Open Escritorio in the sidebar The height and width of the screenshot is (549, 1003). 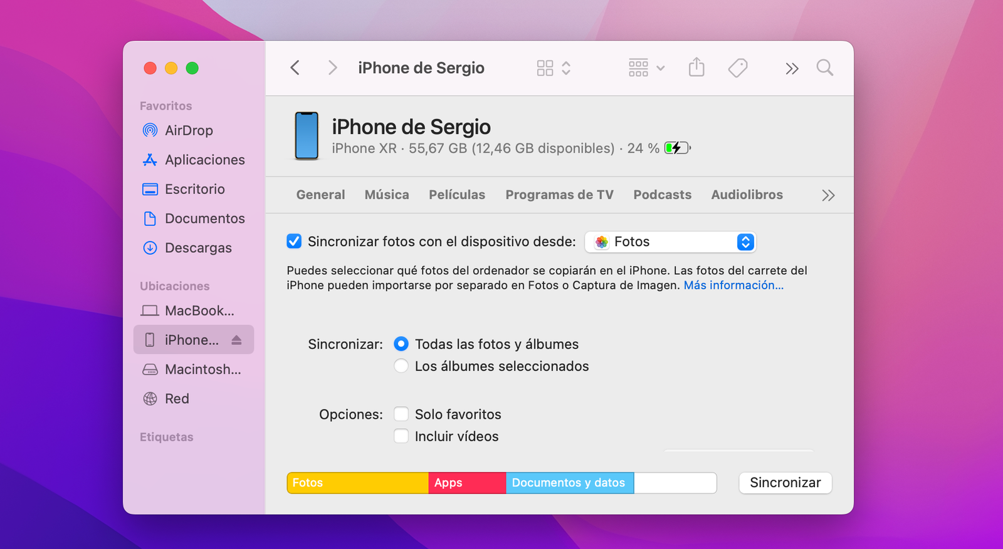(x=194, y=189)
